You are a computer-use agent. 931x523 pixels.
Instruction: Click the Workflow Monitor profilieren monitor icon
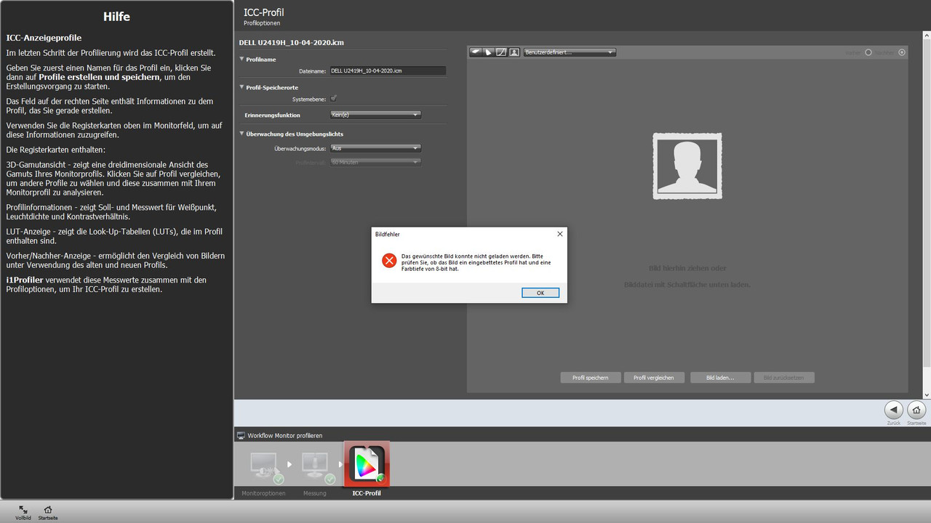point(241,435)
